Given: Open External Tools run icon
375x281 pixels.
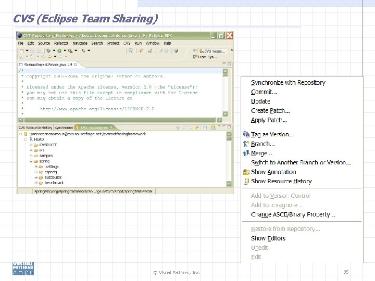Looking at the screenshot, I should [70, 50].
